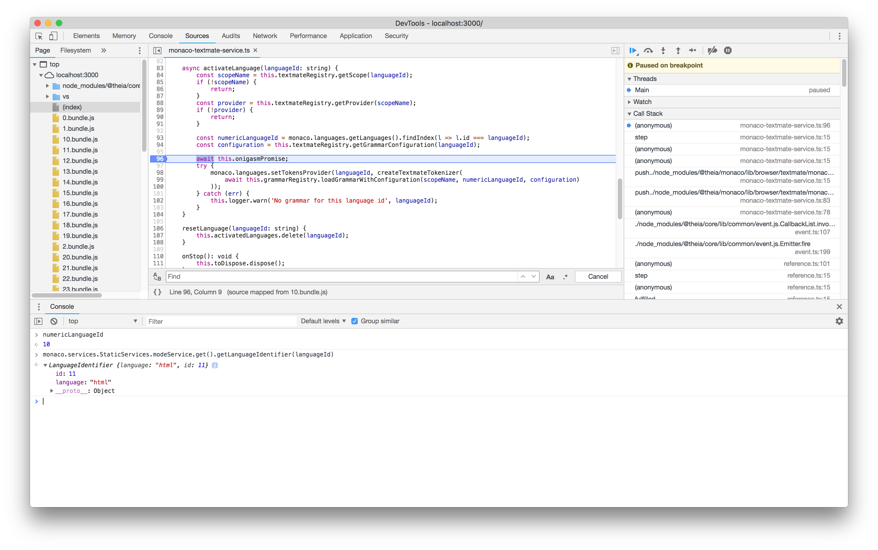The width and height of the screenshot is (878, 550).
Task: Click the Cancel button in the Find bar
Action: coord(598,276)
